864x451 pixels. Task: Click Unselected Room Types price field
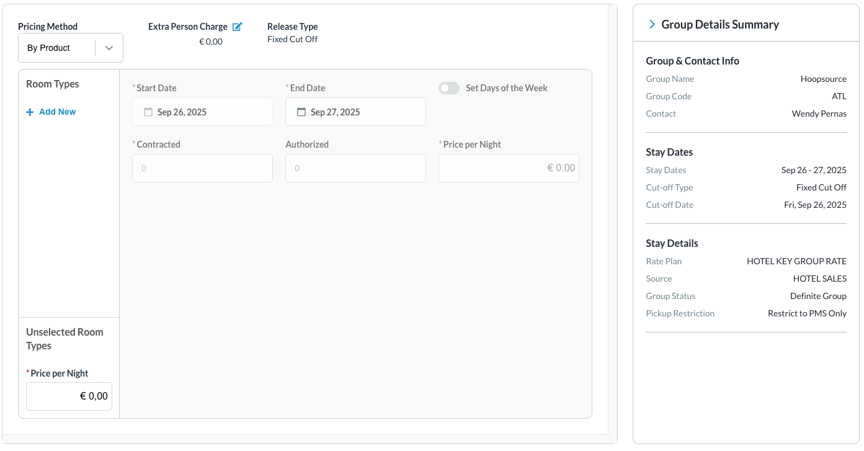pyautogui.click(x=69, y=396)
